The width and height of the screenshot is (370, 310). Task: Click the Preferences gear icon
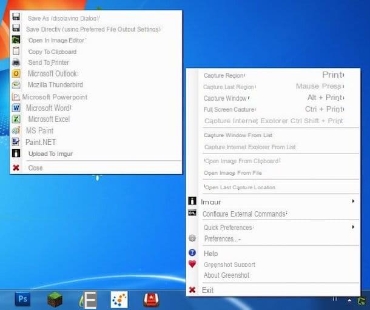coord(192,238)
